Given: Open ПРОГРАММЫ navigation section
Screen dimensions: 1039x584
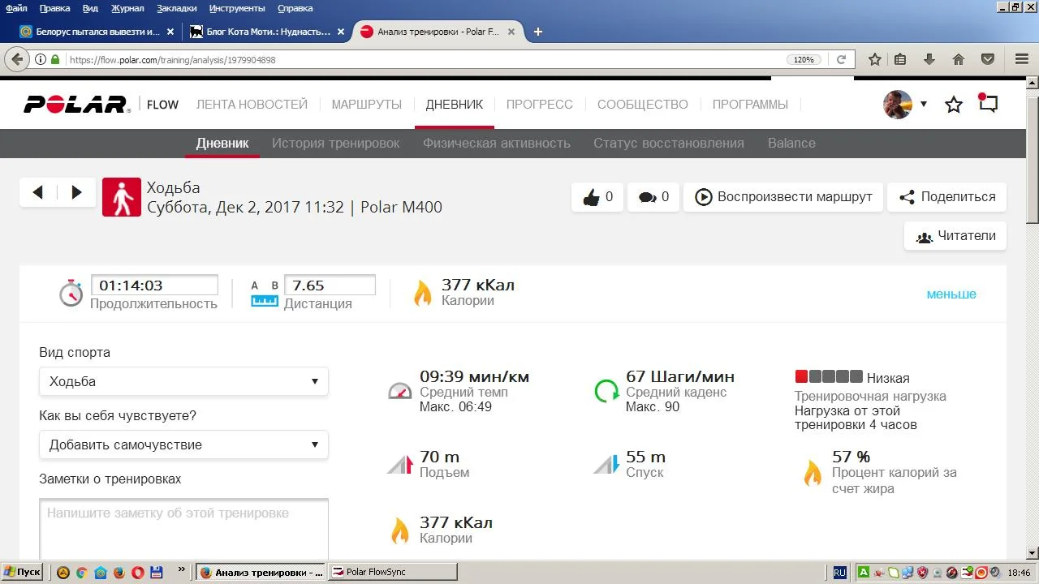Looking at the screenshot, I should 750,105.
